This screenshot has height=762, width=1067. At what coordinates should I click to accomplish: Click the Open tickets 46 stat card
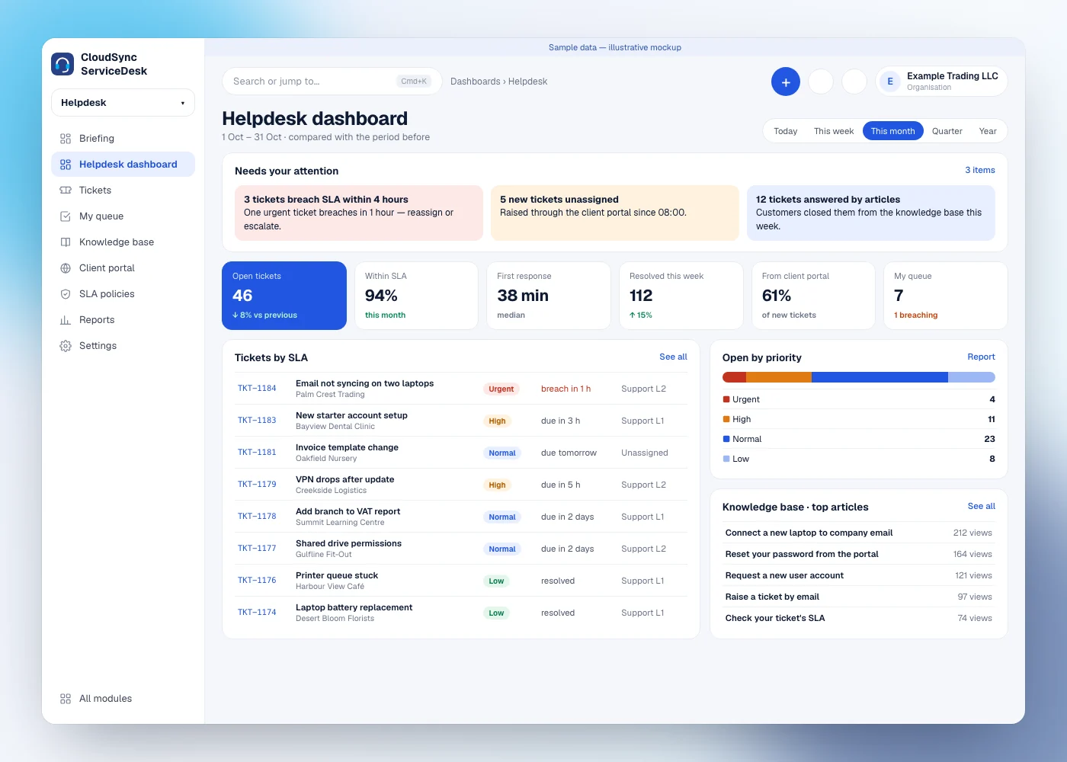pyautogui.click(x=284, y=296)
